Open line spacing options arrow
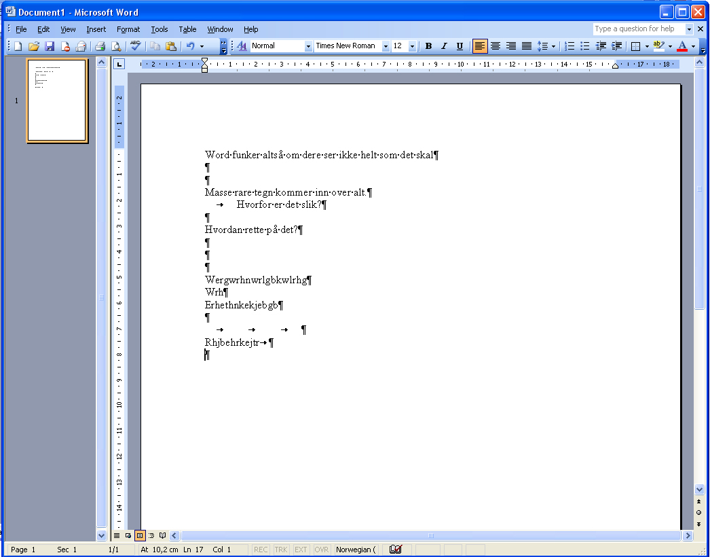The height and width of the screenshot is (557, 710). [553, 46]
